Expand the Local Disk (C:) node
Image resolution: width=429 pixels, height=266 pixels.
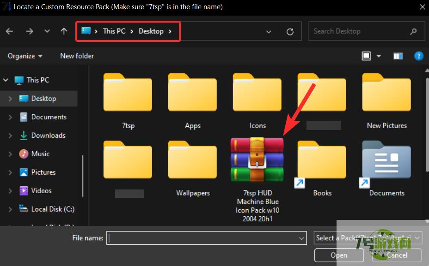point(10,209)
